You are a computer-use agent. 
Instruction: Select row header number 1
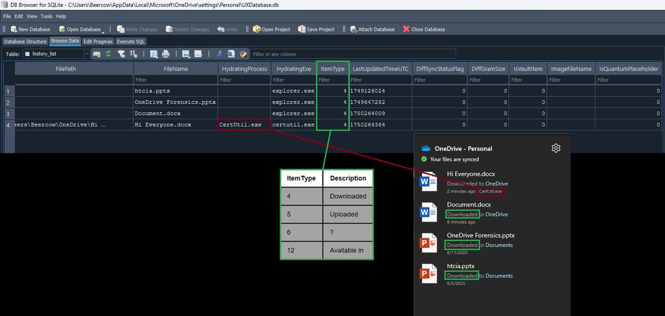[x=8, y=91]
